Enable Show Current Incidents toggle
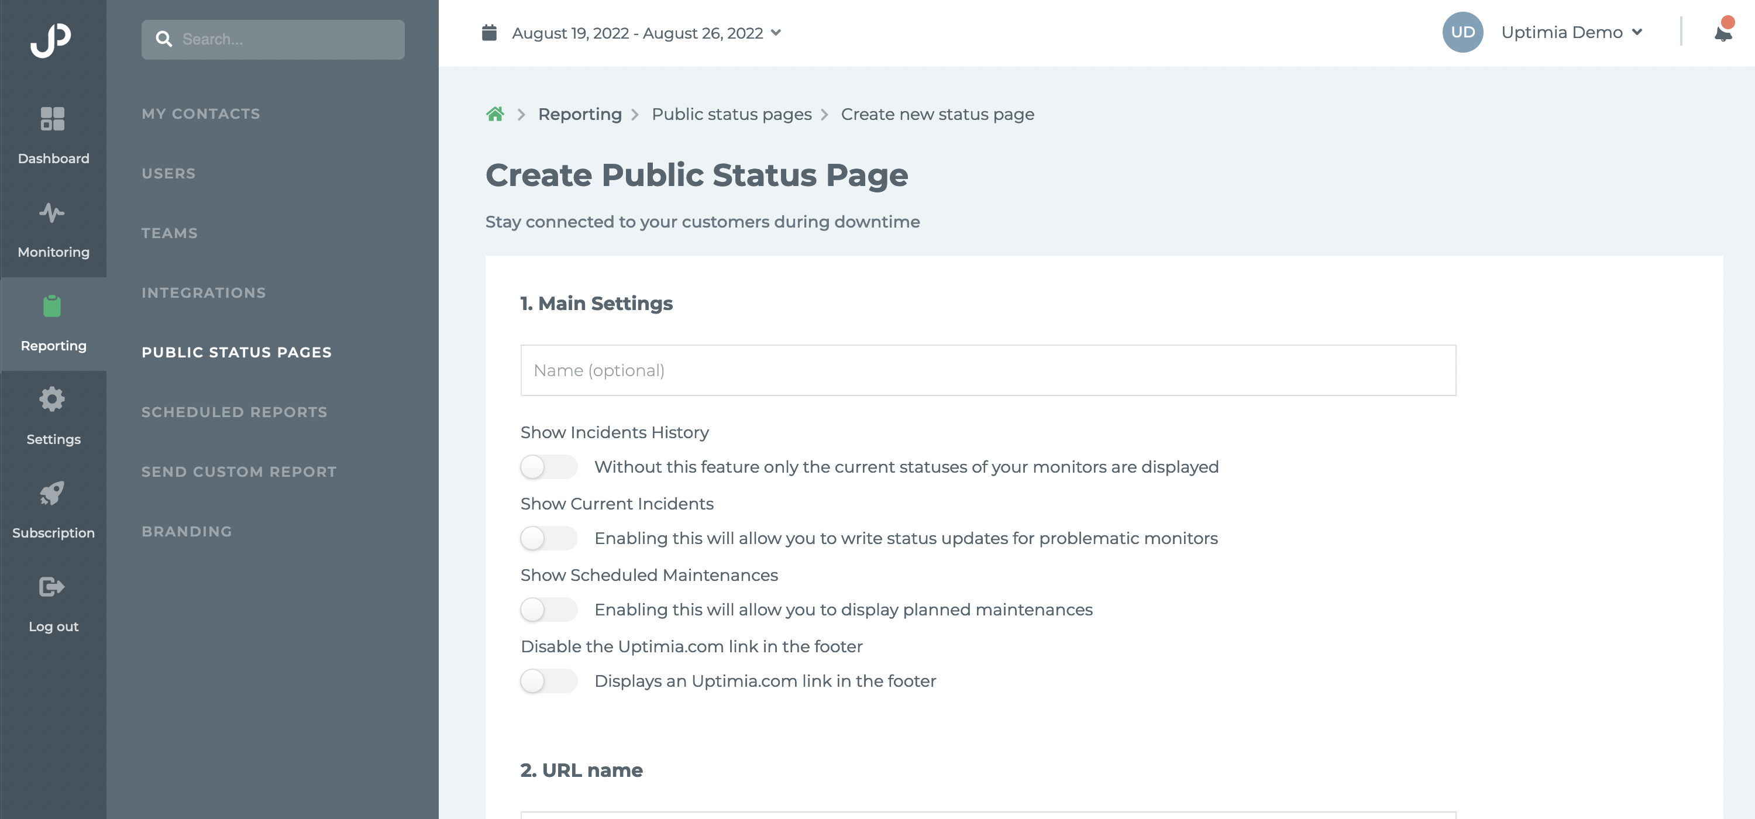The height and width of the screenshot is (819, 1755). point(549,538)
